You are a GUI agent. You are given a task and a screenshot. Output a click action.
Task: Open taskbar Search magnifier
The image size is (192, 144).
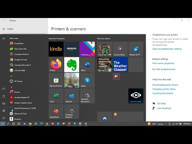point(8,124)
